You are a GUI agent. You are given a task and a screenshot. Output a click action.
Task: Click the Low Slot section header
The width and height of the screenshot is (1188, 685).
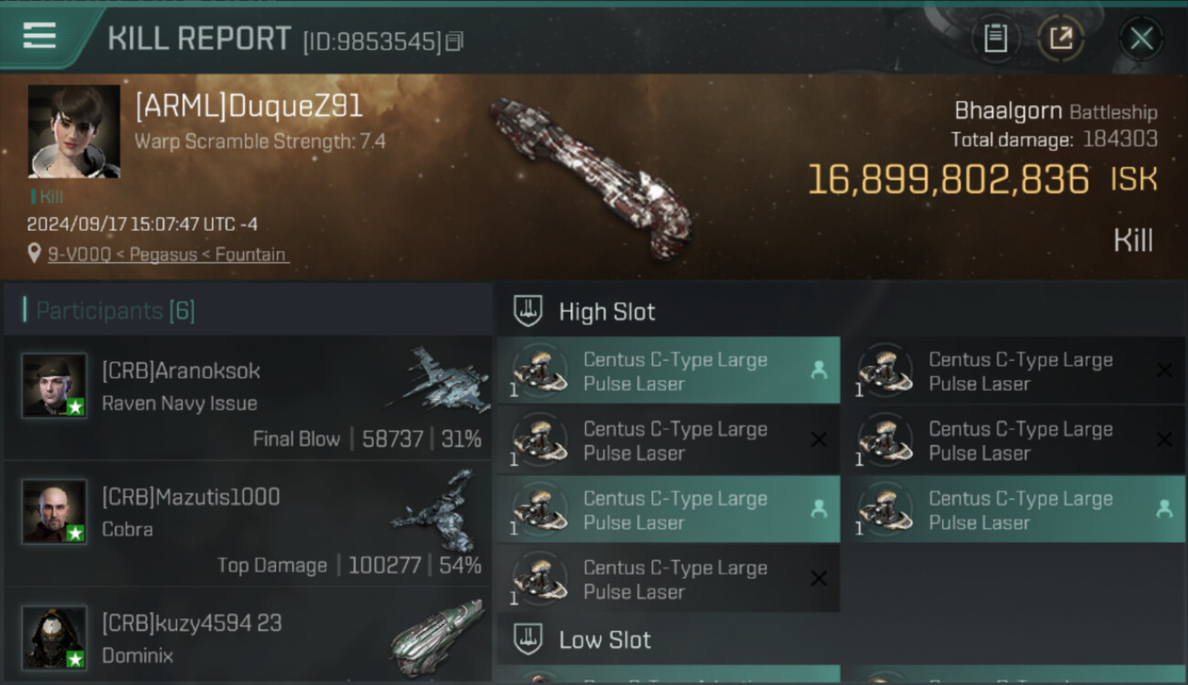pos(605,639)
